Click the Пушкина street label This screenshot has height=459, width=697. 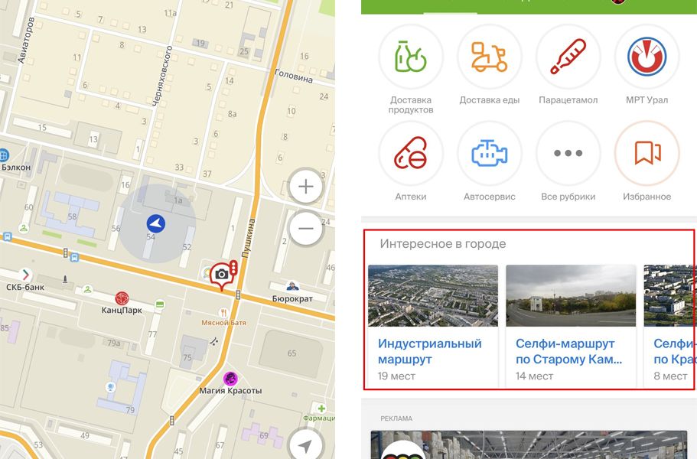249,238
